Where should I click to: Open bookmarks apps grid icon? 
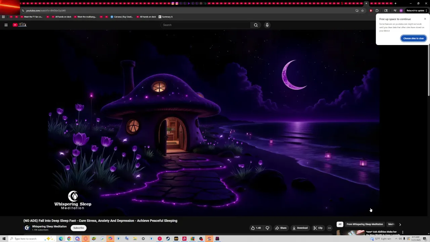[x=3, y=17]
